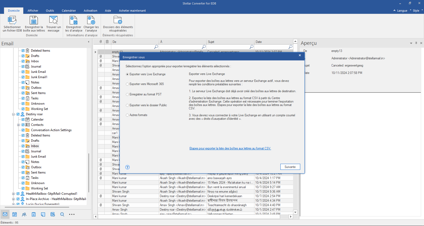Expand Contacts folder tree node
The height and width of the screenshot is (226, 424).
tap(18, 125)
